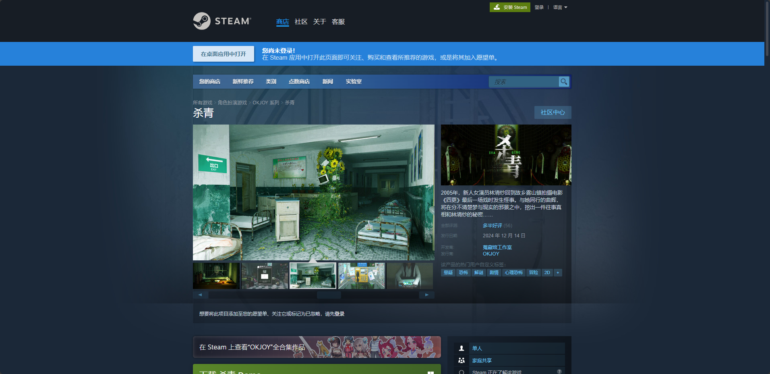Click the 所有游戏 breadcrumb
The width and height of the screenshot is (770, 374).
[x=203, y=103]
